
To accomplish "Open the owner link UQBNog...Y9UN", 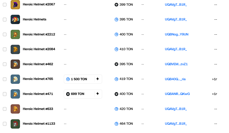I will 177,34.
